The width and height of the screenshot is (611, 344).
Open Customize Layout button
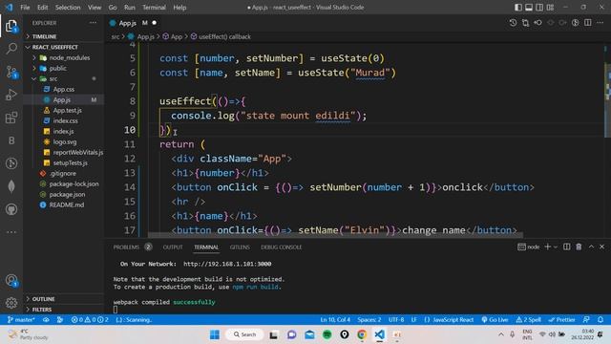550,8
